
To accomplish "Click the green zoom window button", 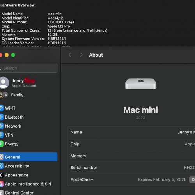I will pyautogui.click(x=13, y=55).
